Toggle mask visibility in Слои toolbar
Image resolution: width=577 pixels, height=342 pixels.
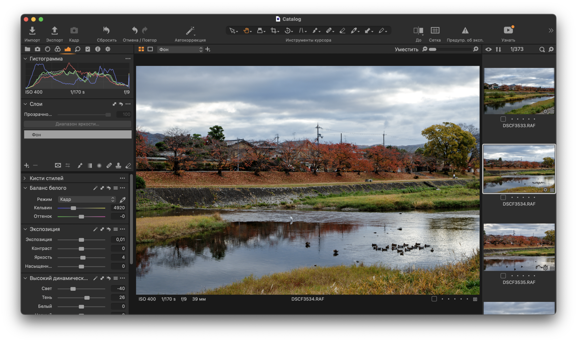pyautogui.click(x=58, y=165)
